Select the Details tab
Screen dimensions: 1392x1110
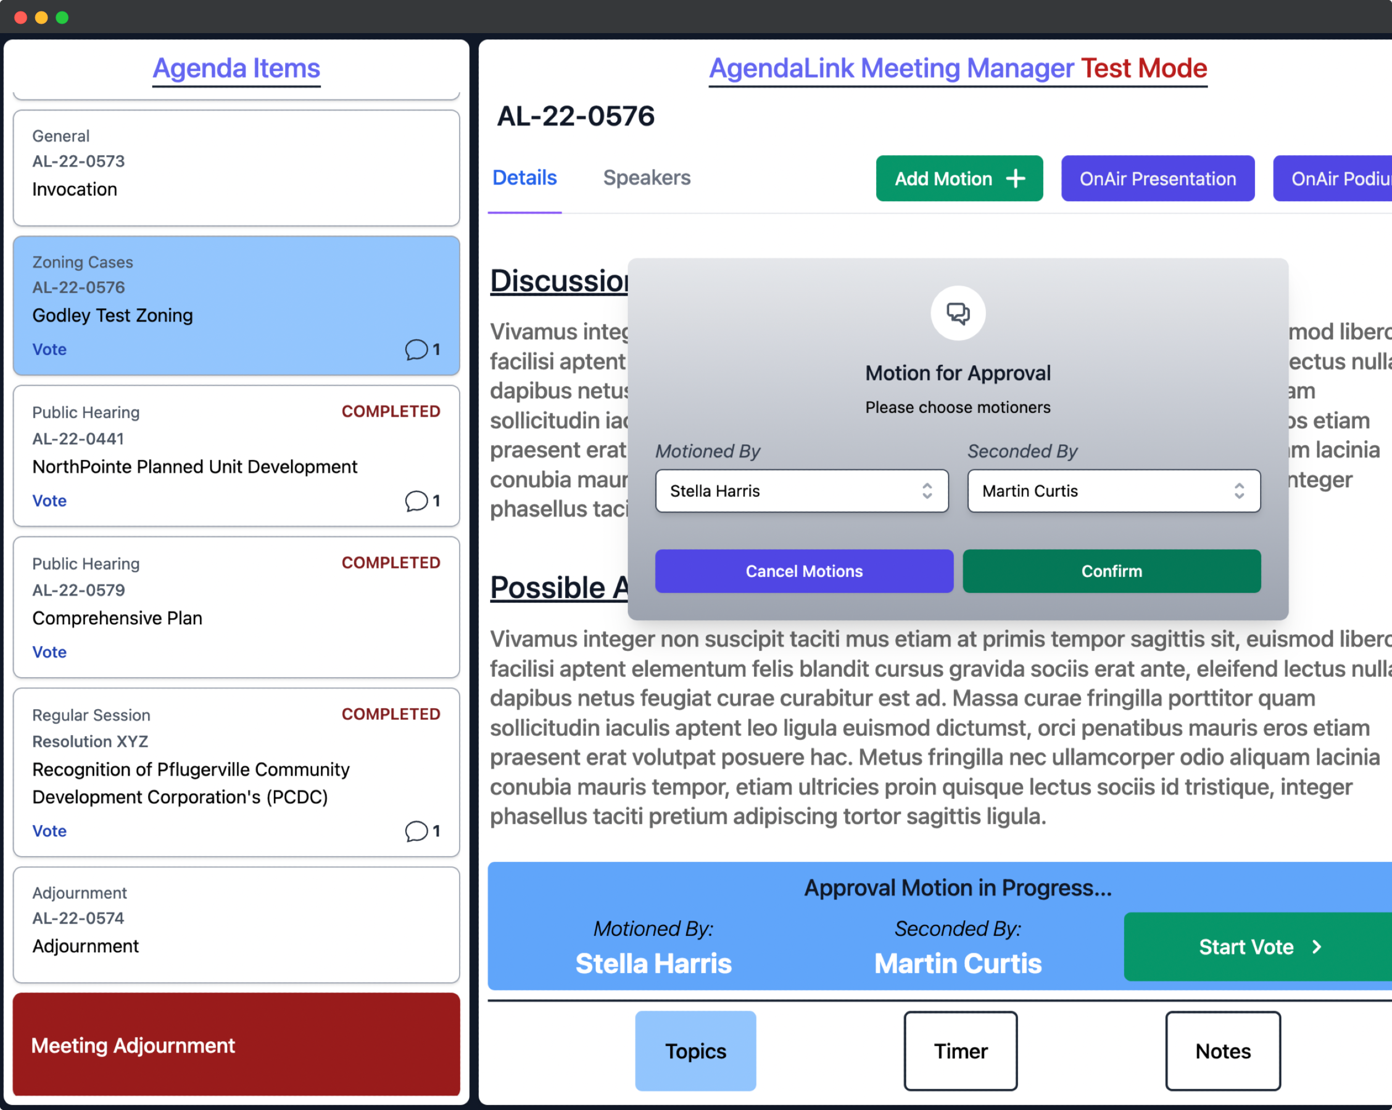coord(524,177)
